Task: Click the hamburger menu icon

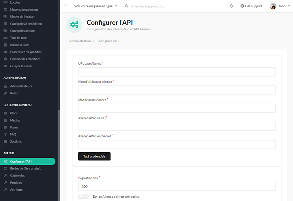Action: (66, 6)
